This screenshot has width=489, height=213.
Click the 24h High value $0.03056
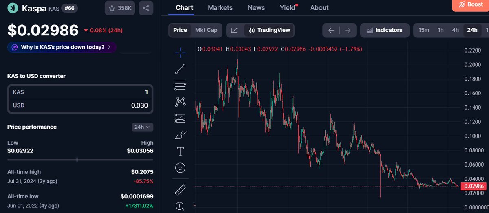tap(140, 151)
